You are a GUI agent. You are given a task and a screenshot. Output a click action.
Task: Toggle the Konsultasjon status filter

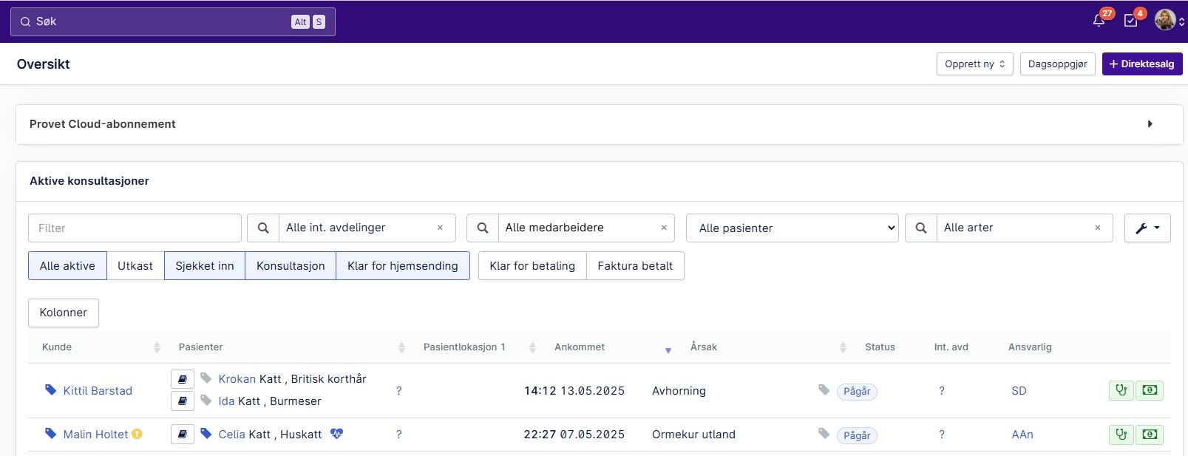[x=291, y=266]
